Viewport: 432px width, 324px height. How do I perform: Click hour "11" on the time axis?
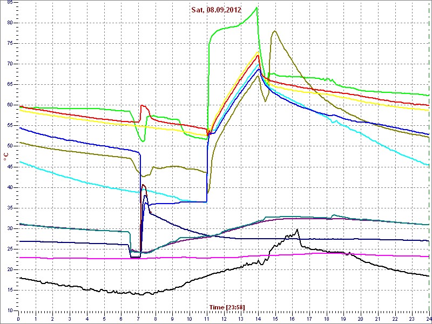207,319
